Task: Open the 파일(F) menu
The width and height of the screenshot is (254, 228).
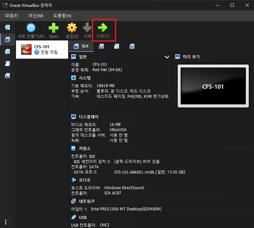Action: click(x=11, y=16)
